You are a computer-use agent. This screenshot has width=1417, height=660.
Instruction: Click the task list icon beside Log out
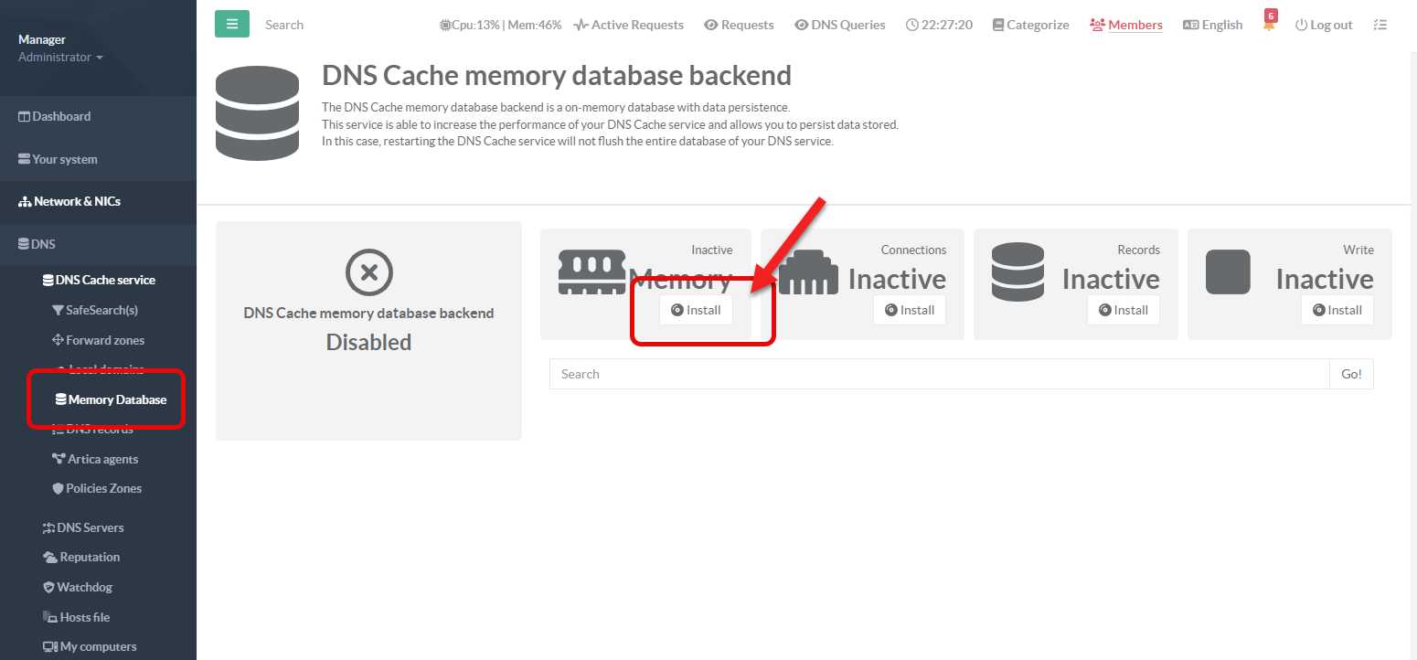tap(1380, 25)
